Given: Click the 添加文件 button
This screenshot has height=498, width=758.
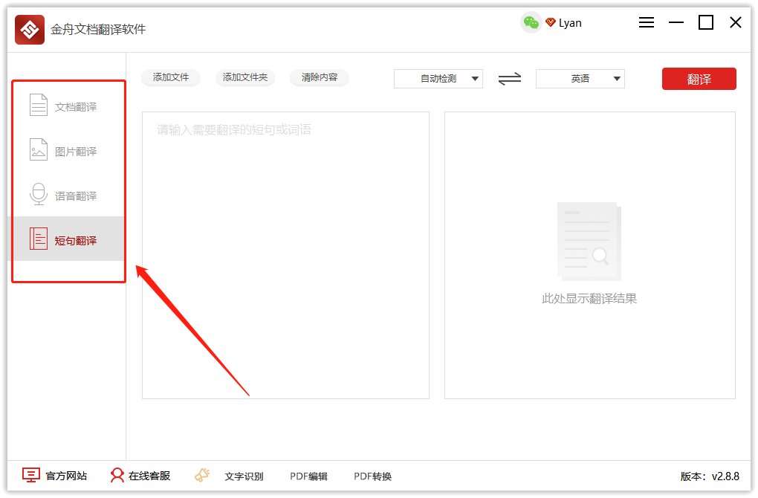Looking at the screenshot, I should tap(171, 77).
